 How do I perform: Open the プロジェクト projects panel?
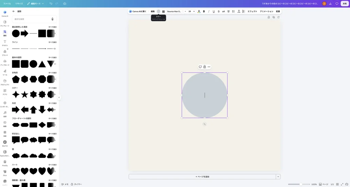click(x=5, y=82)
